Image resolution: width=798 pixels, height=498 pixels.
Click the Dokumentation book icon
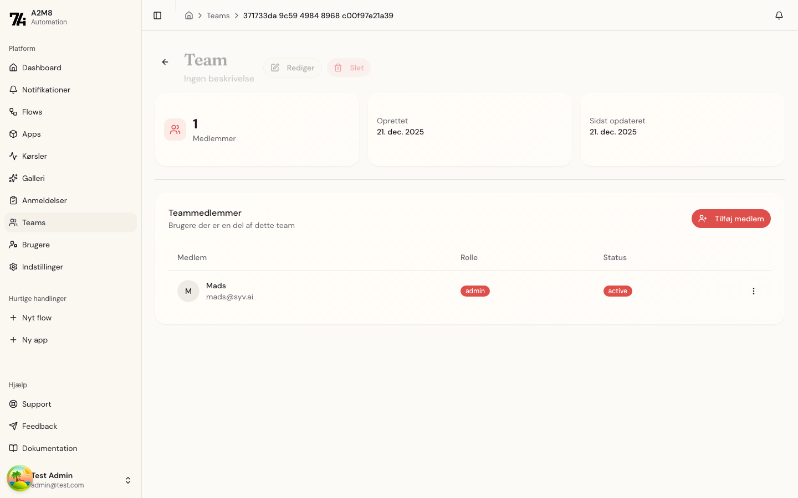(13, 448)
